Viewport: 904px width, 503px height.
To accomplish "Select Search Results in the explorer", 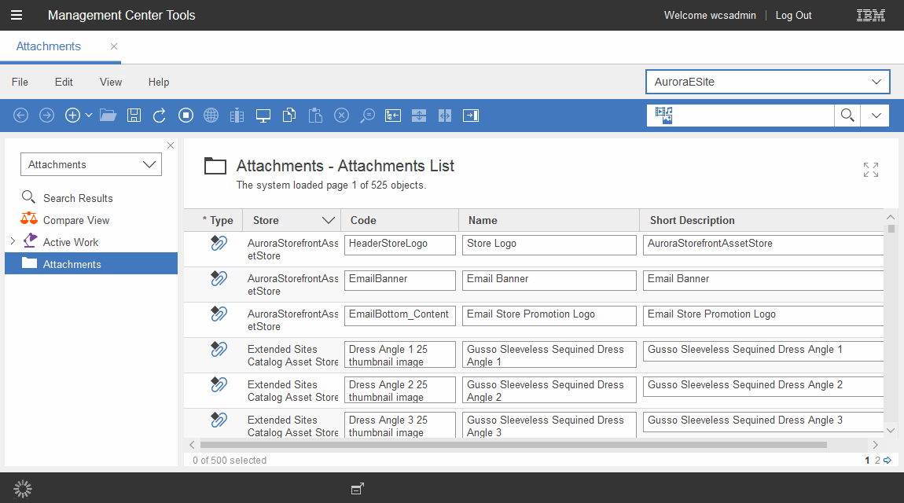I will pyautogui.click(x=78, y=198).
